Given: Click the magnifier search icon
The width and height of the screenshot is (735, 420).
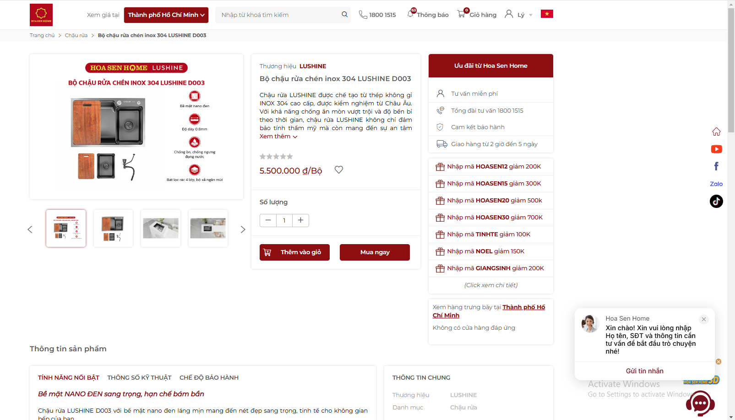Looking at the screenshot, I should point(344,15).
